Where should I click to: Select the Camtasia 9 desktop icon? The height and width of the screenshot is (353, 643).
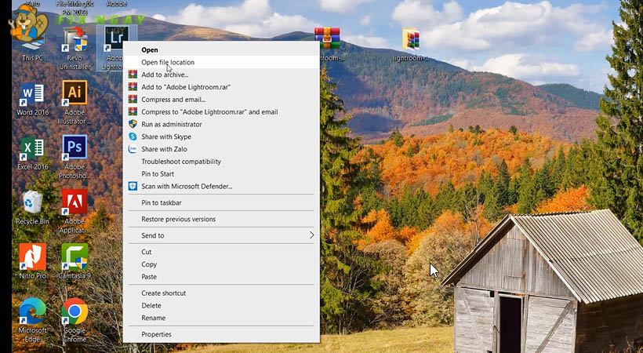(x=74, y=261)
